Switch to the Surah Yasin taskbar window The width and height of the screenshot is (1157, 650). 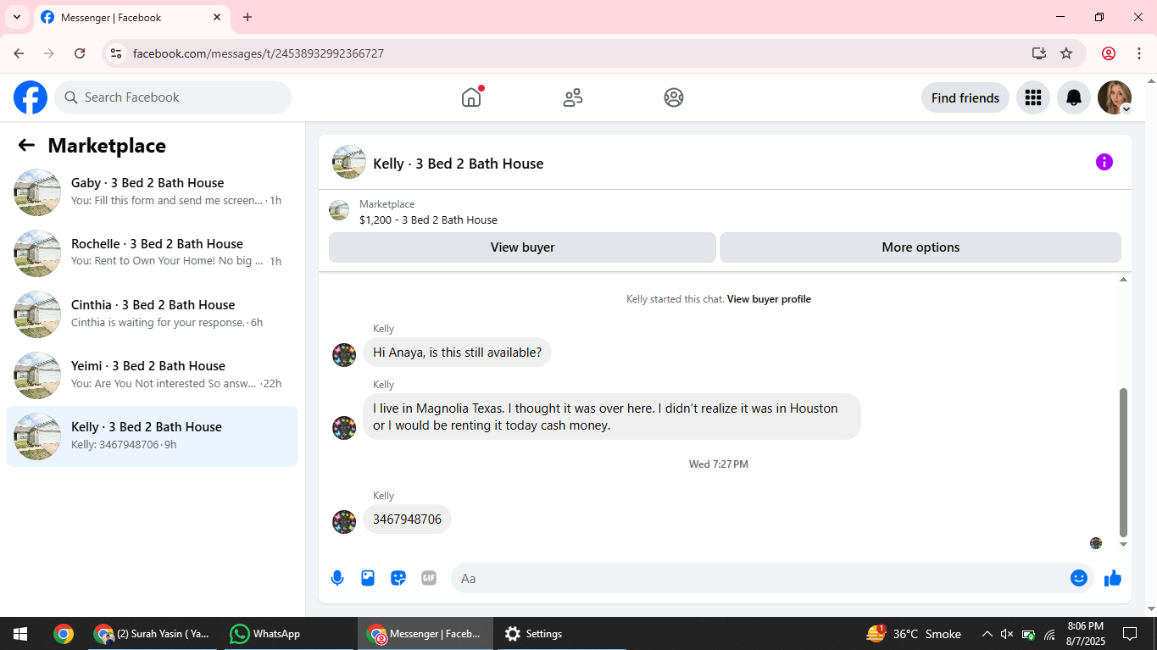click(153, 634)
